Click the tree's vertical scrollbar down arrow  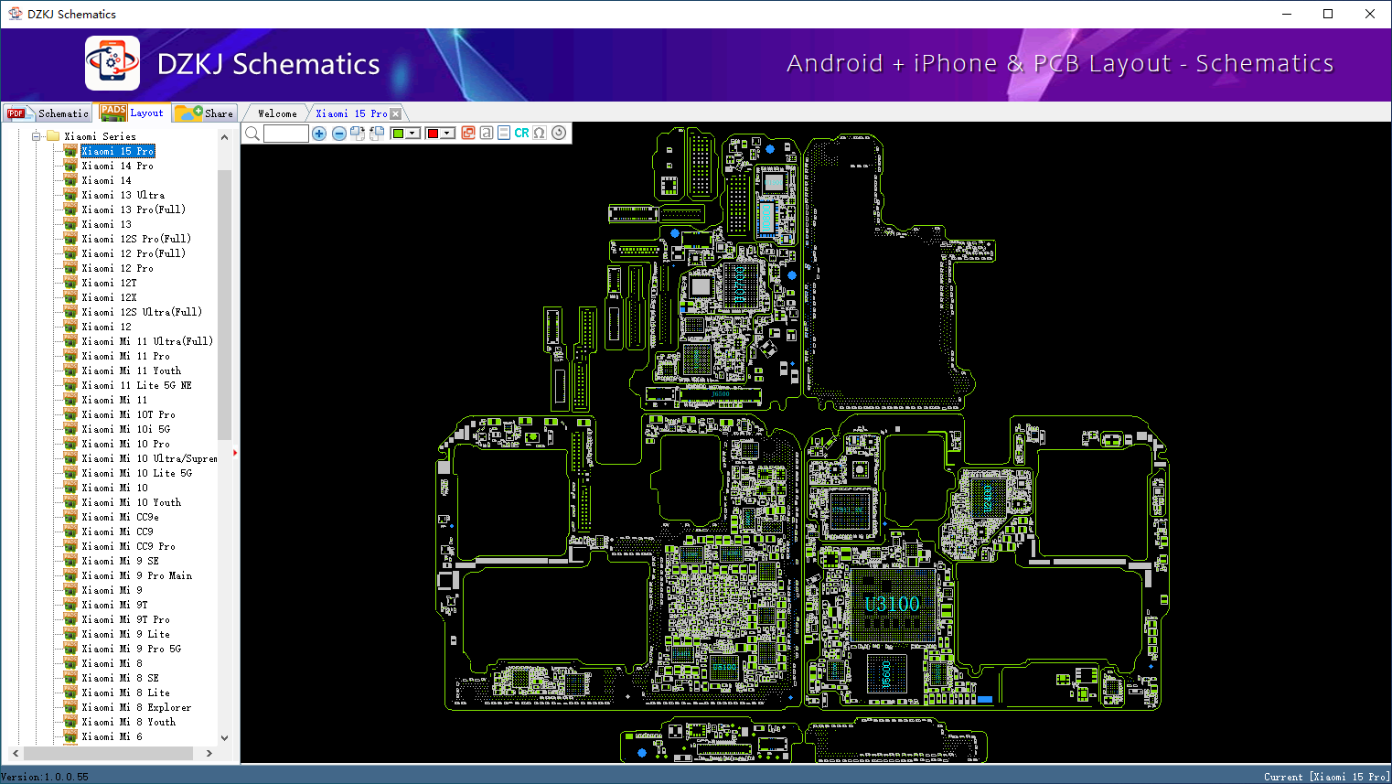(224, 738)
